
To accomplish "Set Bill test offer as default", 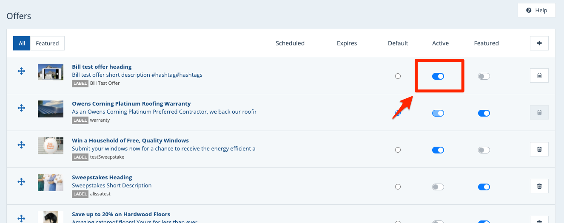I will click(x=398, y=76).
